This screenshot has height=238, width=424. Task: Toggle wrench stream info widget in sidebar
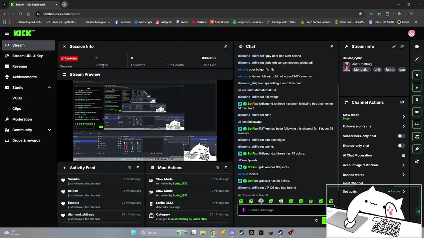click(x=417, y=149)
